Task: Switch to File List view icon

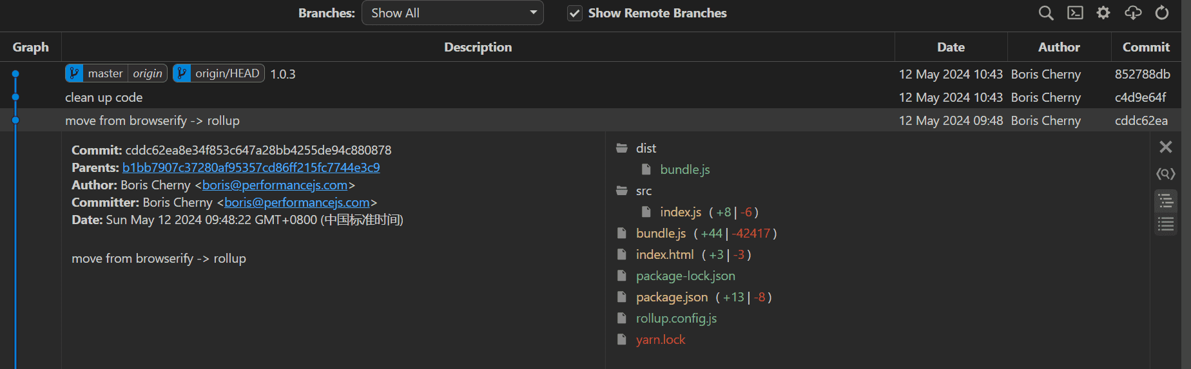Action: tap(1165, 224)
